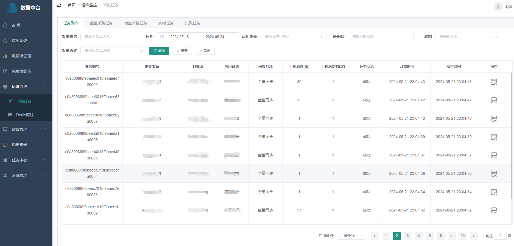Switch to the 全量采集任务 tab
514x246 pixels.
coord(101,23)
